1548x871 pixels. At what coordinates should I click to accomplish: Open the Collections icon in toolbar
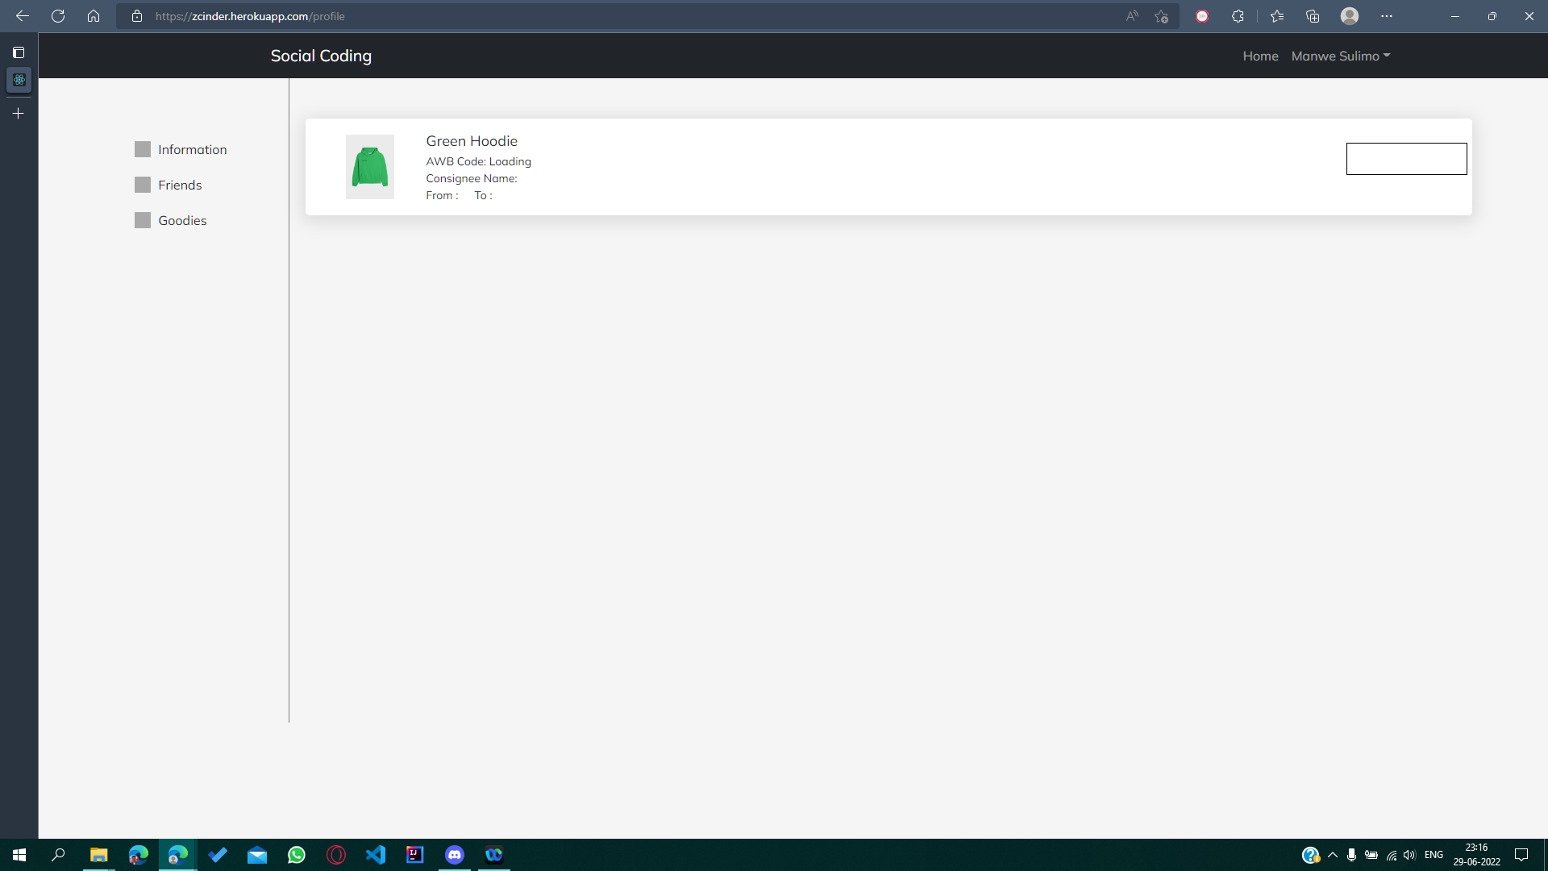pos(1313,15)
